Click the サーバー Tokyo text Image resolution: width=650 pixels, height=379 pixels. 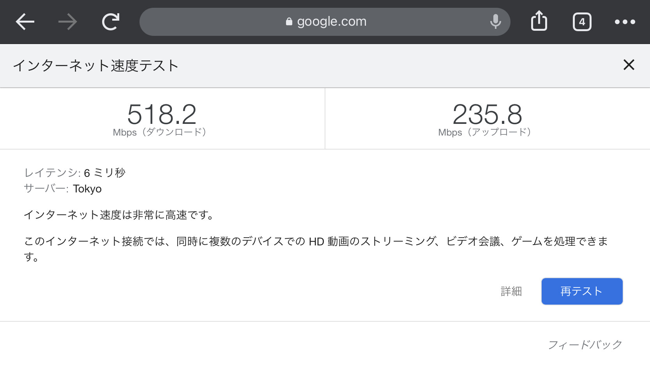click(x=63, y=189)
